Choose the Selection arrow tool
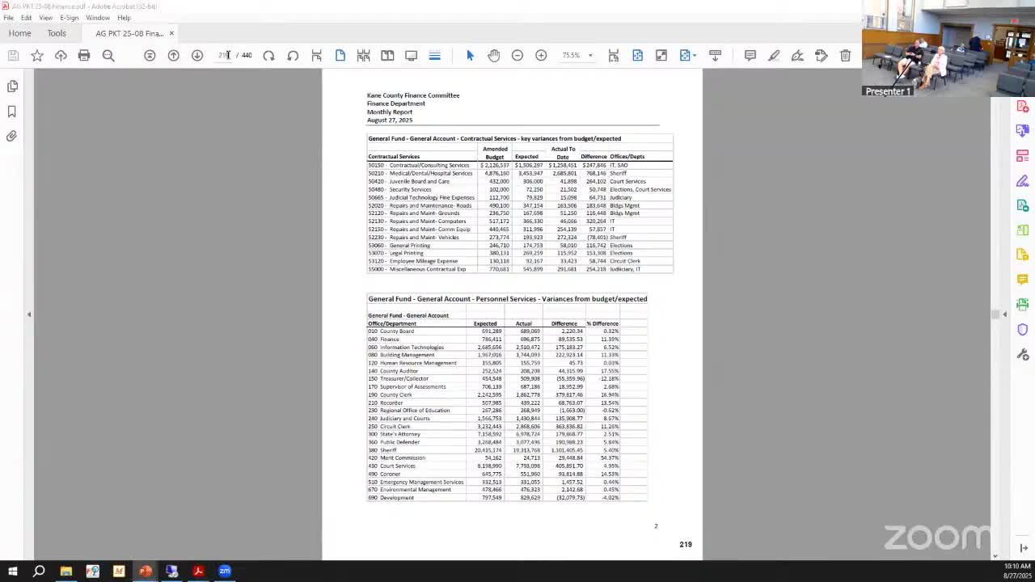 [x=470, y=55]
